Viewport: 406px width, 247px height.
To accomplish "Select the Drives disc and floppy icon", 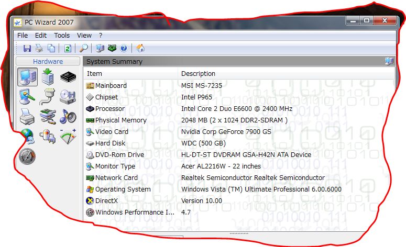I will tap(68, 97).
